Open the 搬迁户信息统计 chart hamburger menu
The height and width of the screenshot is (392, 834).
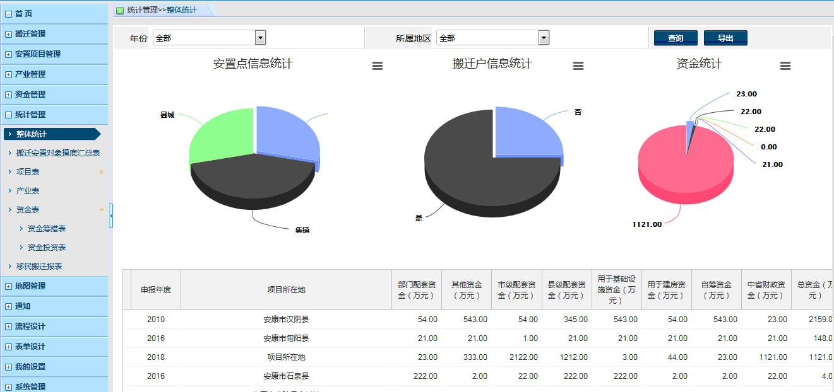578,66
